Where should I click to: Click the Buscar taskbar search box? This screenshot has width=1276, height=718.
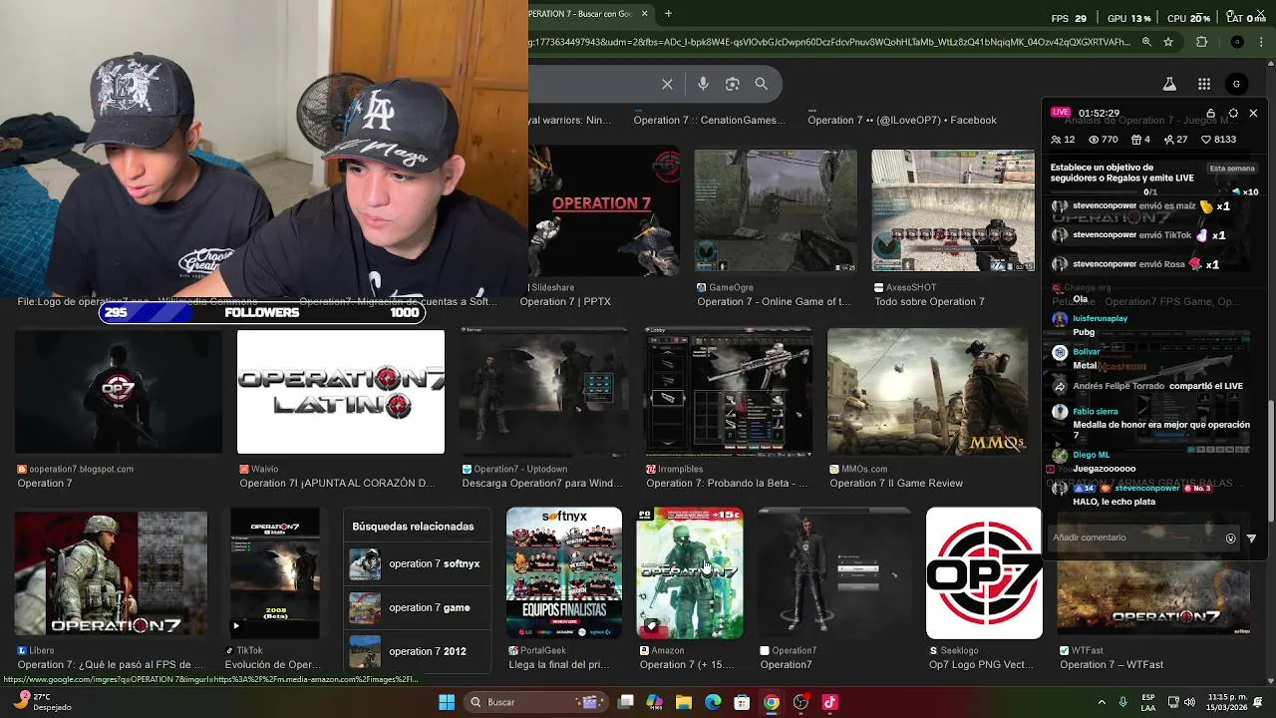pyautogui.click(x=537, y=702)
